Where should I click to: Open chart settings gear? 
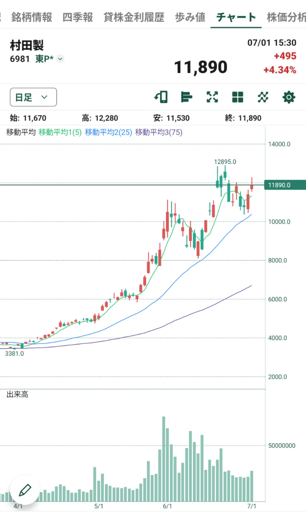point(289,97)
